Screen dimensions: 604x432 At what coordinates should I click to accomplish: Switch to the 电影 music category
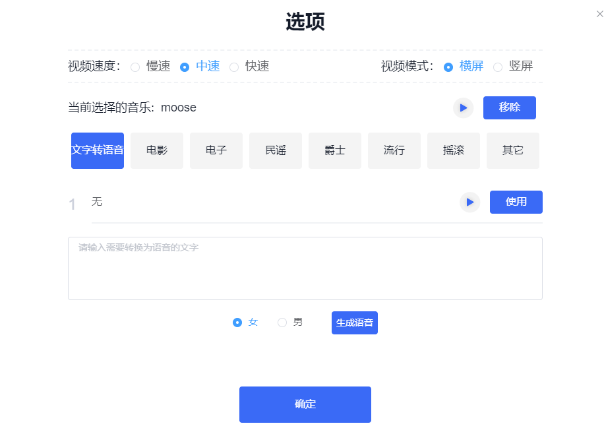156,150
